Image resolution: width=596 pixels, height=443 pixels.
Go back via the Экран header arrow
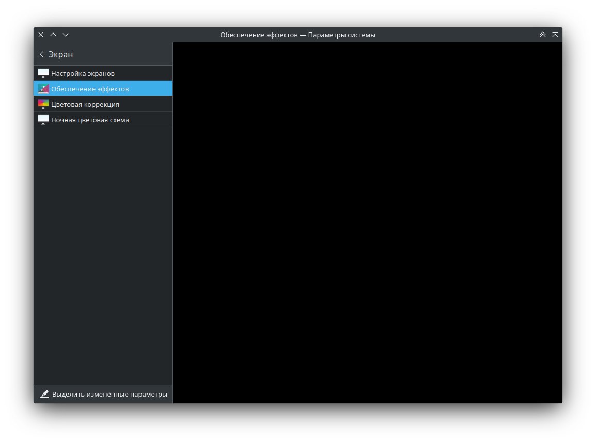tap(42, 54)
